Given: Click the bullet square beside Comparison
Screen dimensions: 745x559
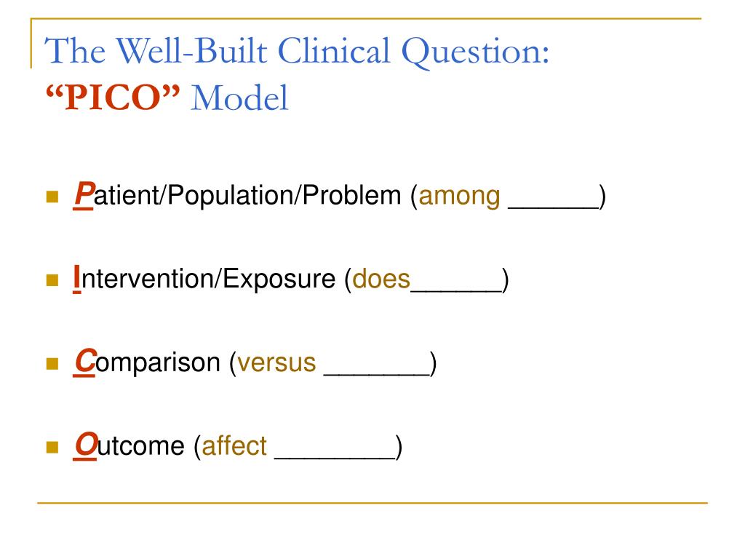Looking at the screenshot, I should (x=52, y=364).
